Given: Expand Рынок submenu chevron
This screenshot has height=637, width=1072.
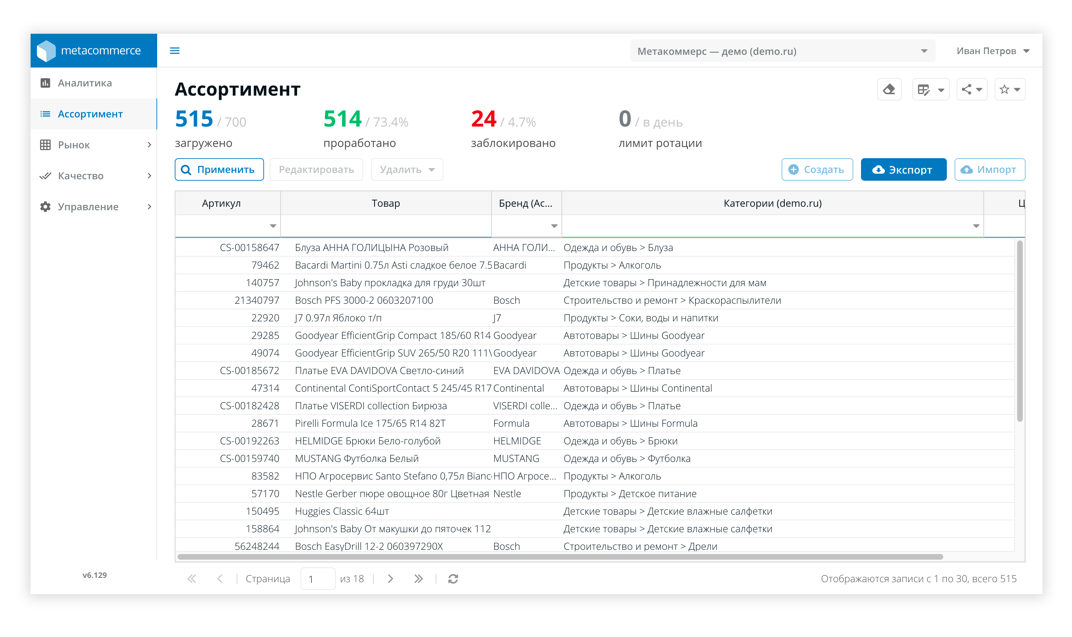Looking at the screenshot, I should [x=149, y=144].
